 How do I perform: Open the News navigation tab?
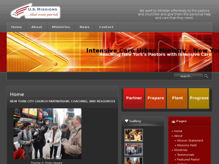(x=85, y=27)
